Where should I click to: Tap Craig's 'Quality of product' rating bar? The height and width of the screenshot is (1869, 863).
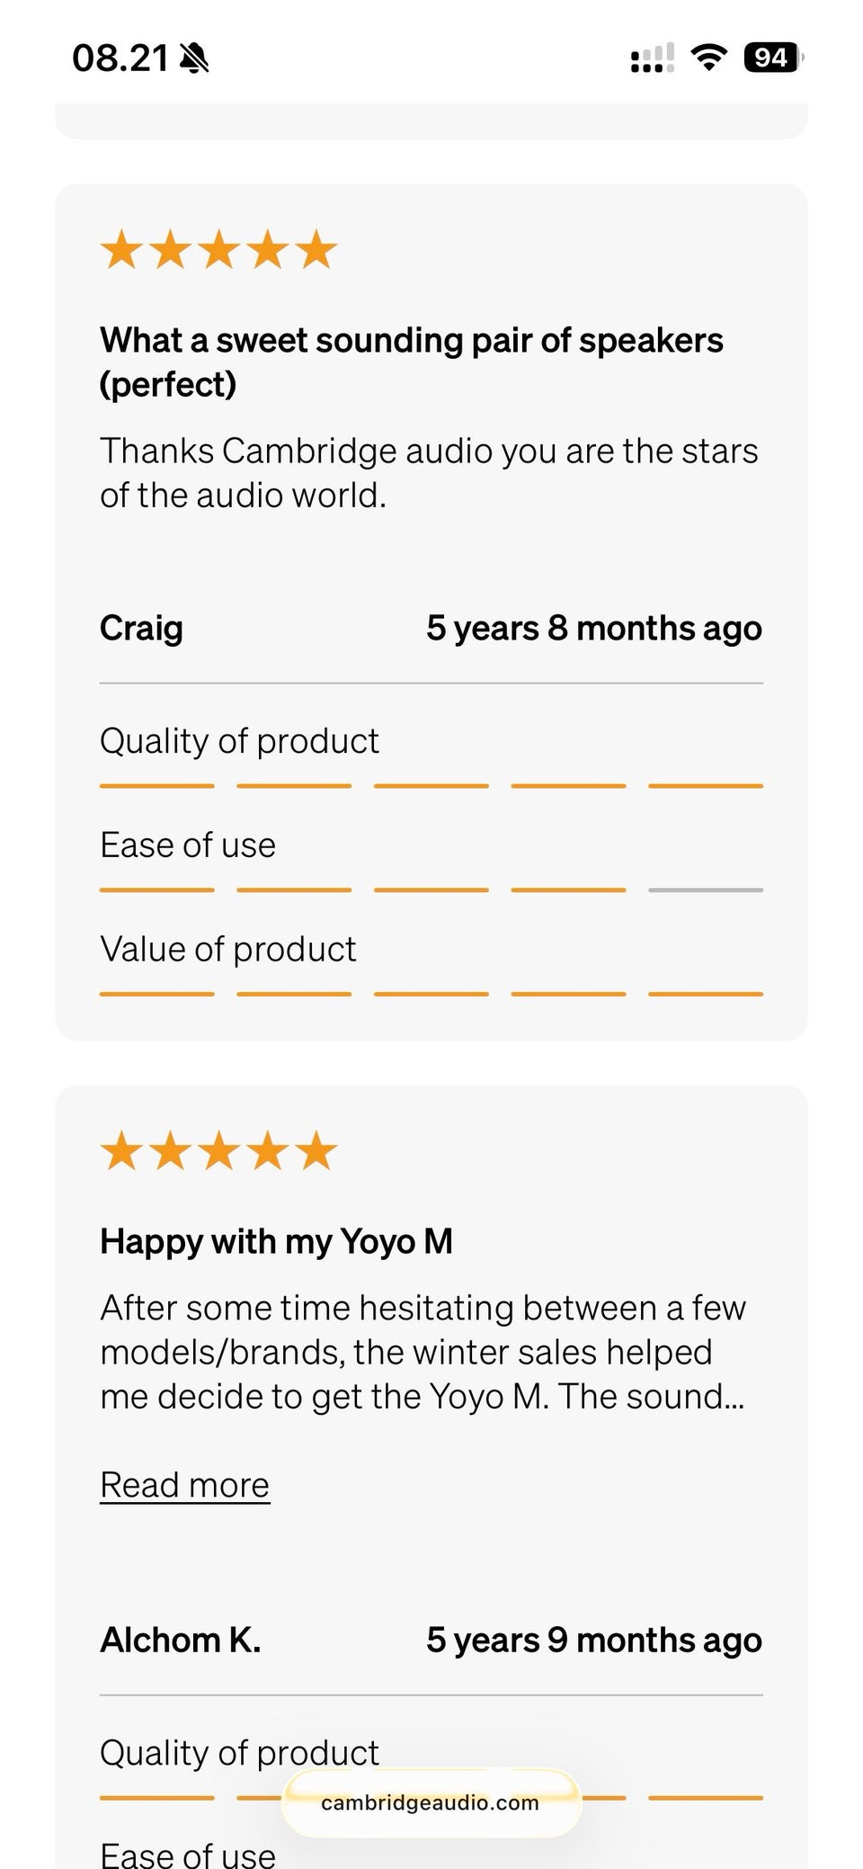coord(431,786)
